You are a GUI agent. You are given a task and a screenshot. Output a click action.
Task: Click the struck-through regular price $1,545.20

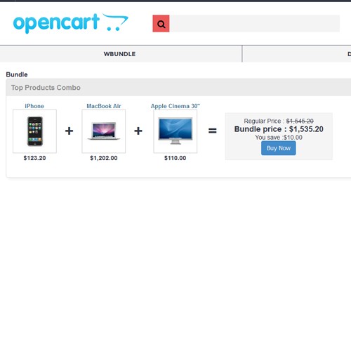[300, 121]
